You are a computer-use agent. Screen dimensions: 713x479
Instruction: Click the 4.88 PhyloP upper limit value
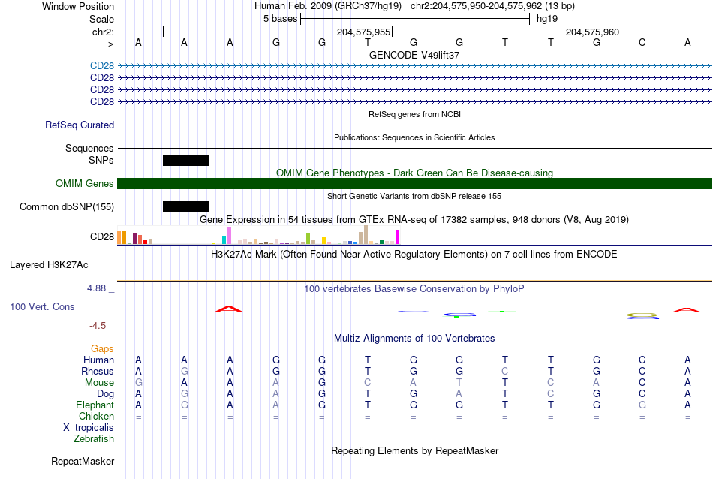click(96, 288)
